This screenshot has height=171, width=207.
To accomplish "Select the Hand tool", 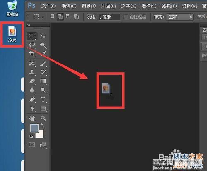I will pos(32,118).
